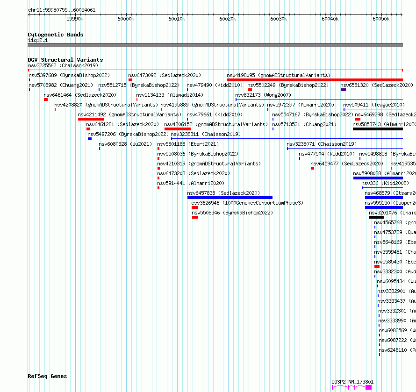Select nsv4206152 gnomADStructuralVariants label
This screenshot has height=392, width=416.
[x=216, y=124]
